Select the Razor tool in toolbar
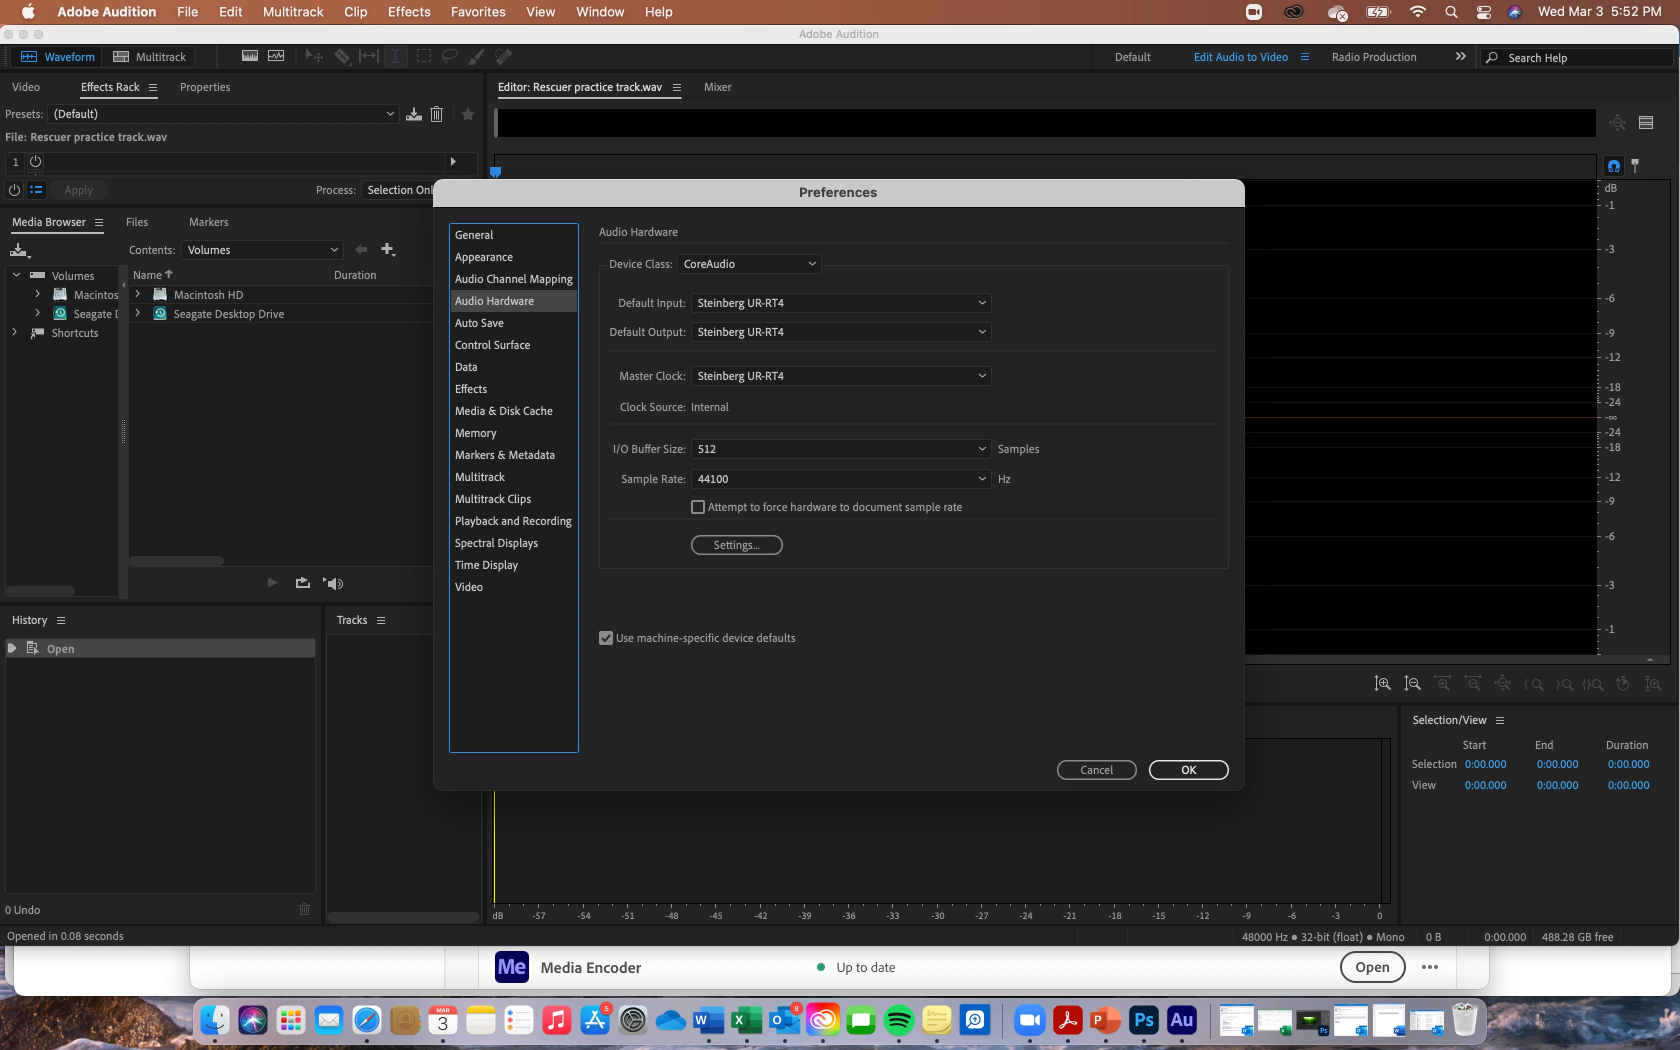Viewport: 1680px width, 1050px height. (x=342, y=56)
